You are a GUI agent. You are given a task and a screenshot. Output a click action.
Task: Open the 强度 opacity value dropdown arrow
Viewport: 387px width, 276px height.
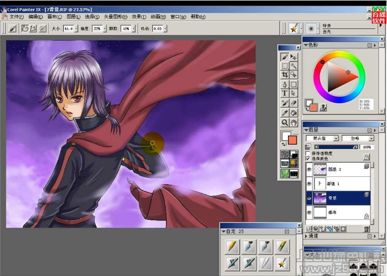point(105,29)
